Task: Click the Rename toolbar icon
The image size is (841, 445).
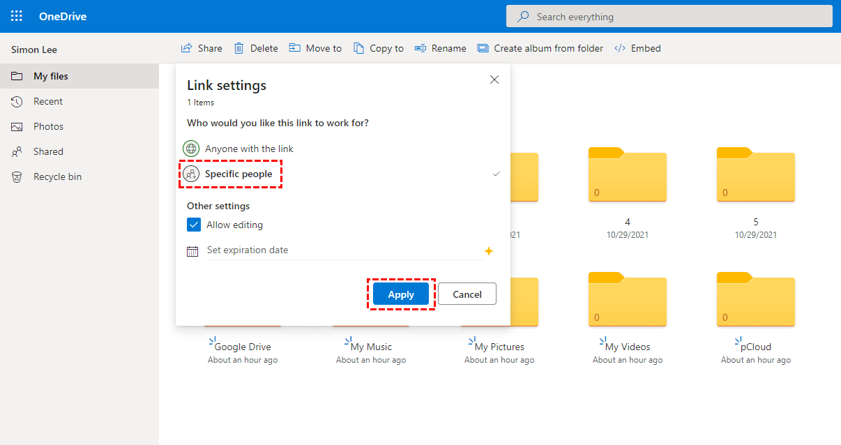Action: (420, 48)
